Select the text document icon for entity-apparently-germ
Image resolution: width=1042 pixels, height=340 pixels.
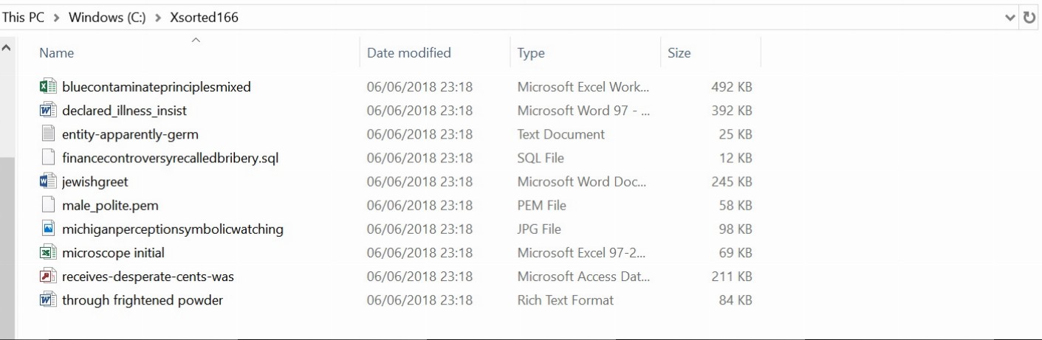(x=48, y=134)
